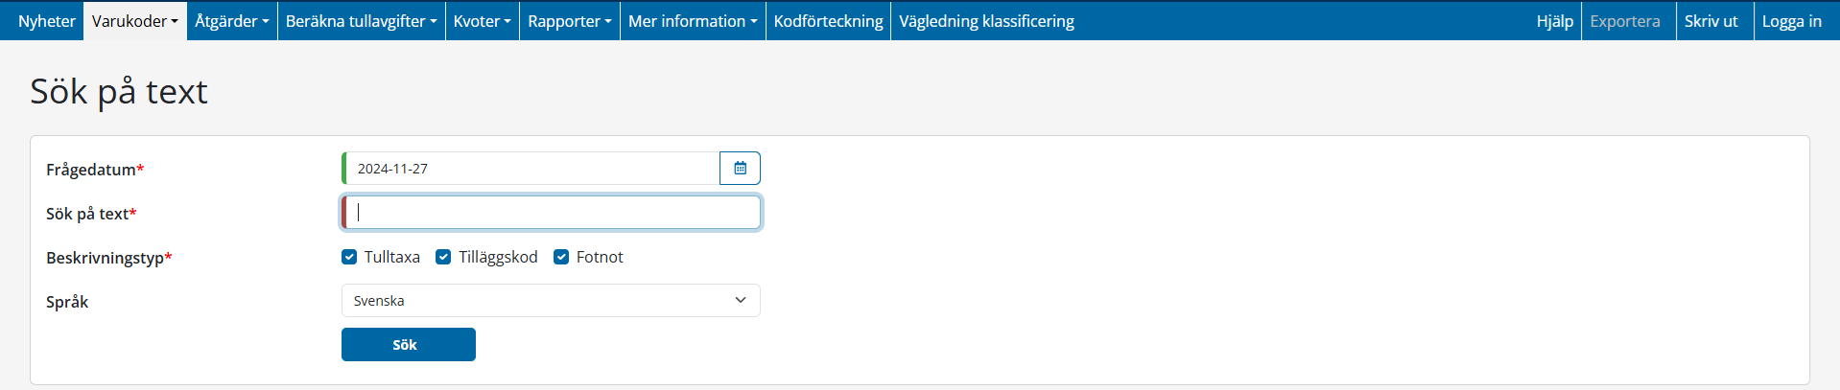Image resolution: width=1840 pixels, height=390 pixels.
Task: Go to the Nyheter page
Action: click(46, 21)
